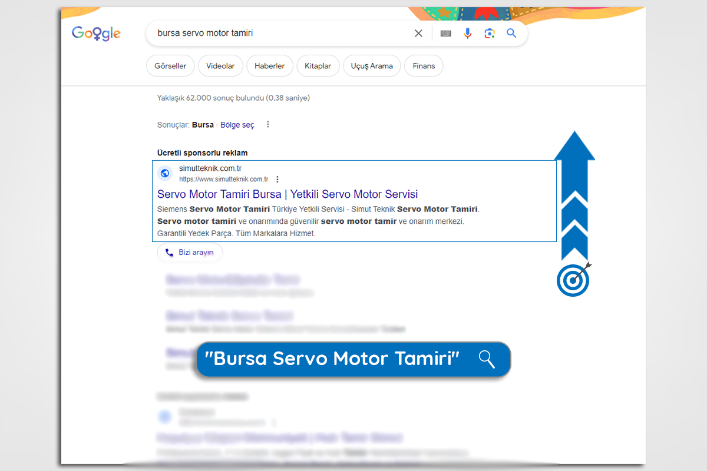This screenshot has width=707, height=471.
Task: Click 'Yaklaşık 62.000 sonuç bulundu' text
Action: [x=233, y=98]
